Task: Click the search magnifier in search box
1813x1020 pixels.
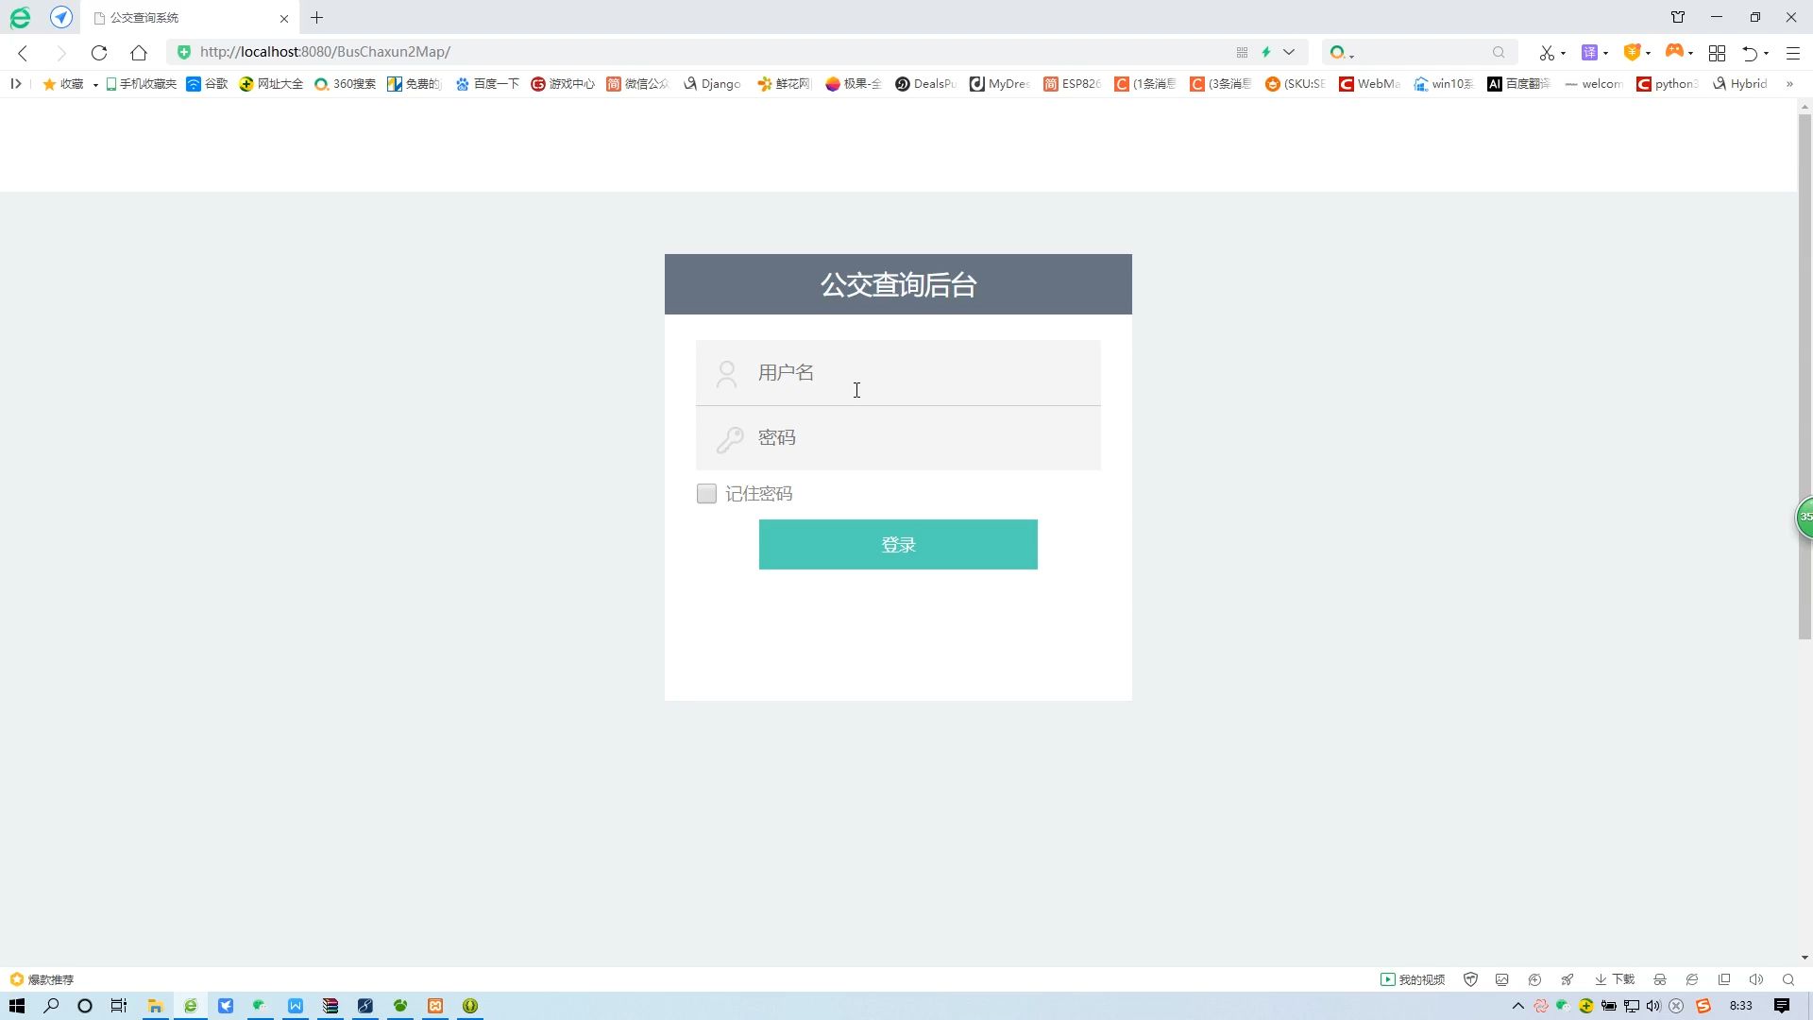Action: coord(1499,52)
